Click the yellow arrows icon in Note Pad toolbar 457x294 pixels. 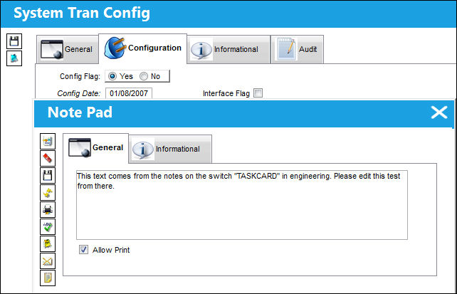48,193
